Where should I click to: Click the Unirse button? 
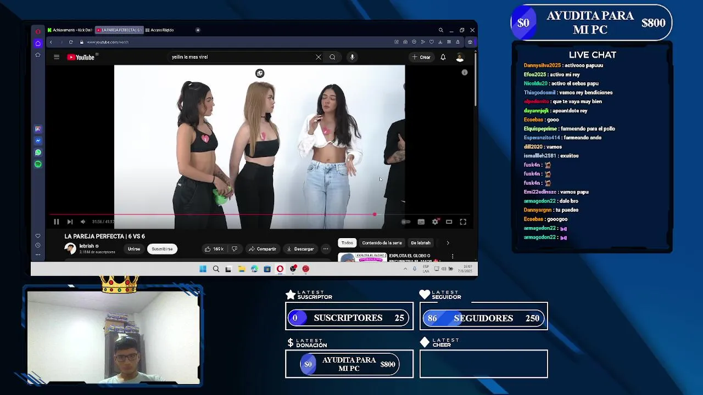[x=134, y=249]
